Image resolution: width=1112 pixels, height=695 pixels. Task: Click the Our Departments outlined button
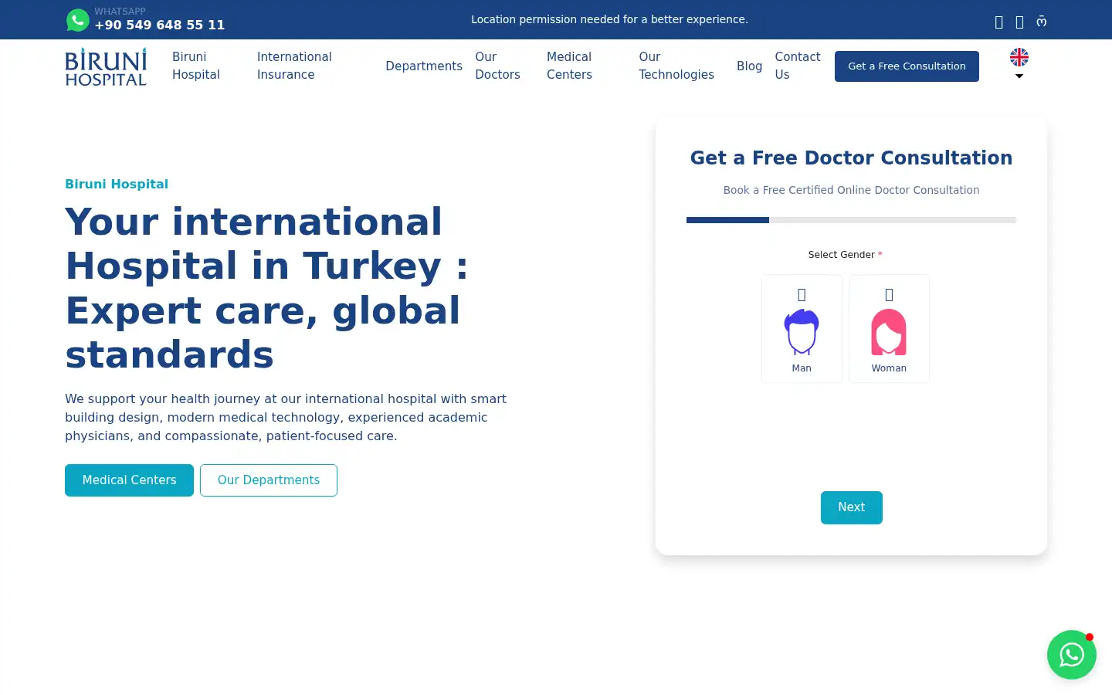269,480
